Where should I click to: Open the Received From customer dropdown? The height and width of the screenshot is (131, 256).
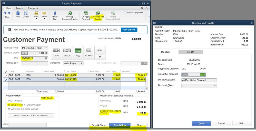[x=46, y=48]
